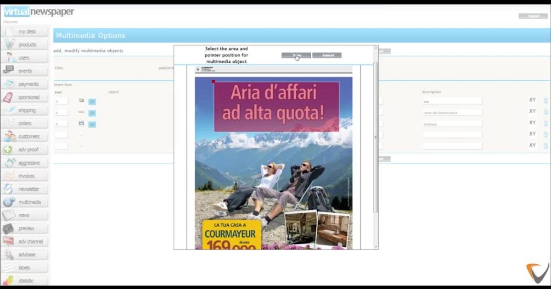The image size is (551, 289).
Task: Click the sponsored tag icon
Action: coord(8,97)
